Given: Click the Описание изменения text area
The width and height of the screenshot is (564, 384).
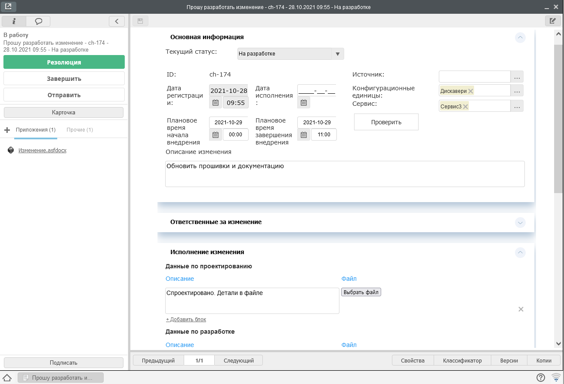Looking at the screenshot, I should click(x=345, y=174).
